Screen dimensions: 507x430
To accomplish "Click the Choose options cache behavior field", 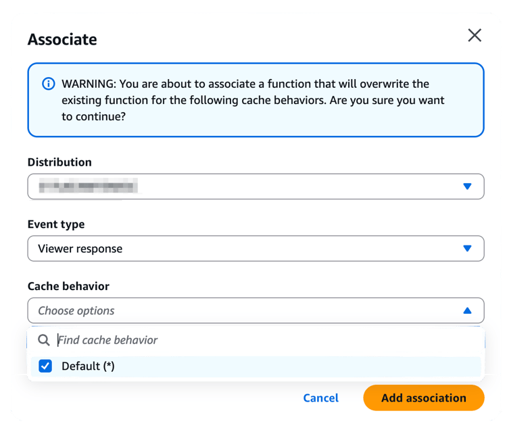I will coord(256,310).
